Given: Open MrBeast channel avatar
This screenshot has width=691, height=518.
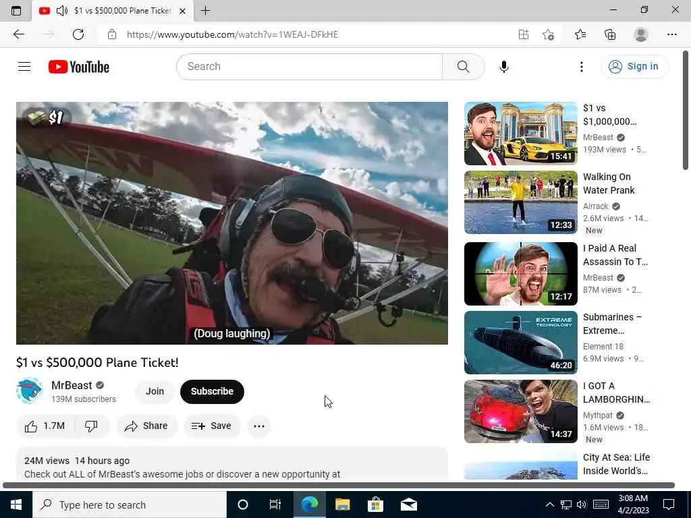Looking at the screenshot, I should tap(30, 391).
